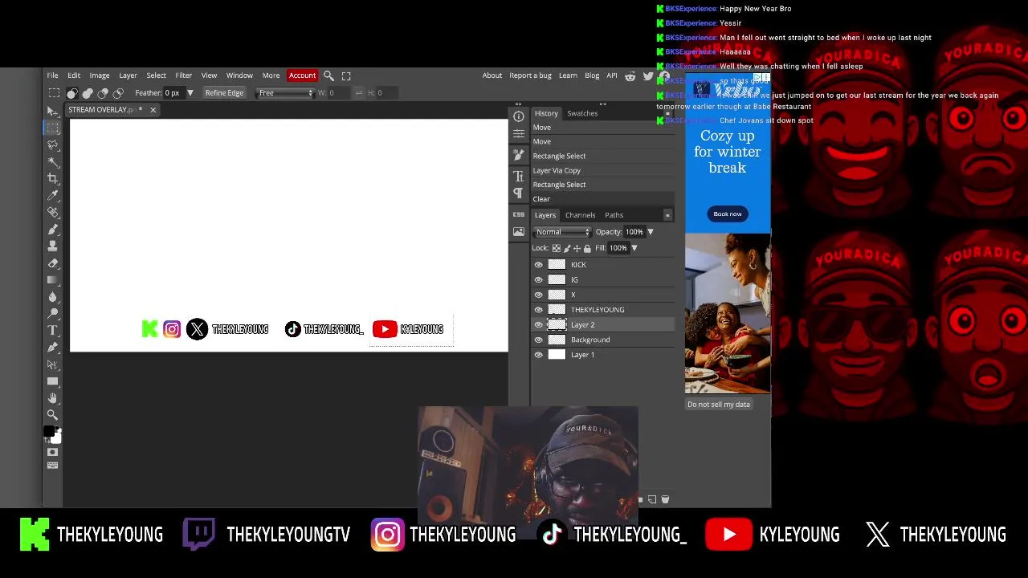Select the Move tool

tap(52, 111)
